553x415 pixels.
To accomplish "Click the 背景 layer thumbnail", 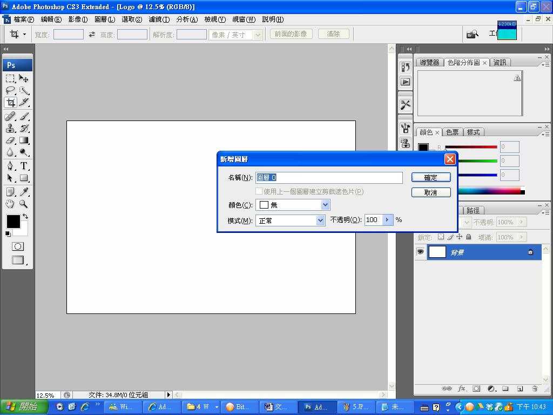I will pos(437,252).
